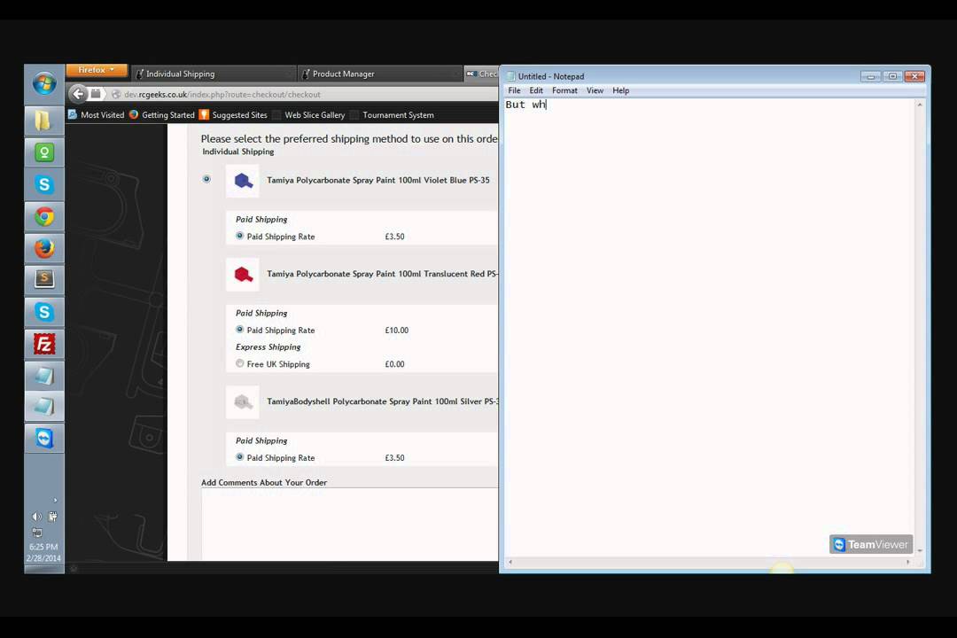Switch to the Product Manager tab
Screen dimensions: 957x638
(379, 74)
